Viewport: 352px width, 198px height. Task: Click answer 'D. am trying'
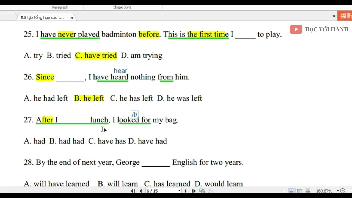142,56
